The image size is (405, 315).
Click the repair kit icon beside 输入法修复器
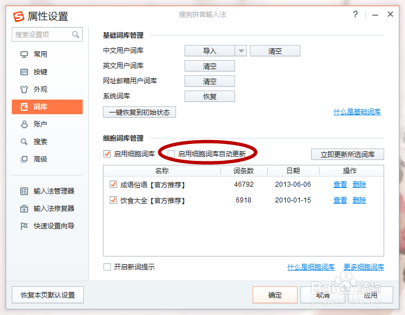point(24,209)
